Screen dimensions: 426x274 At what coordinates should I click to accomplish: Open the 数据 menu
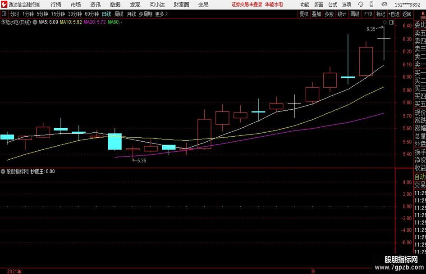(x=115, y=4)
